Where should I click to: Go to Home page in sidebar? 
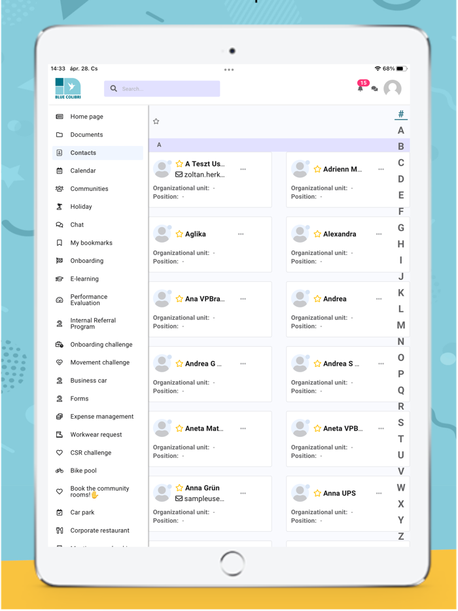point(97,116)
